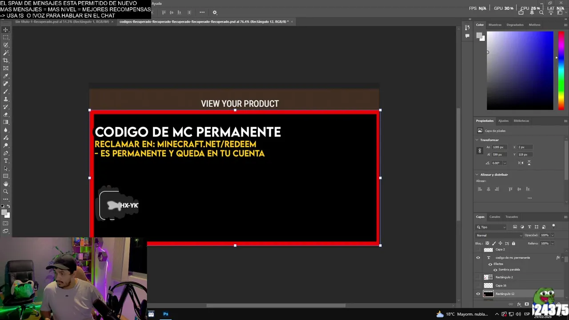Select the Frame tool
The width and height of the screenshot is (569, 320).
pos(6,68)
